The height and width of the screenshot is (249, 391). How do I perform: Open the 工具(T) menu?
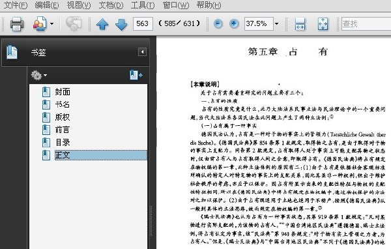coord(143,5)
